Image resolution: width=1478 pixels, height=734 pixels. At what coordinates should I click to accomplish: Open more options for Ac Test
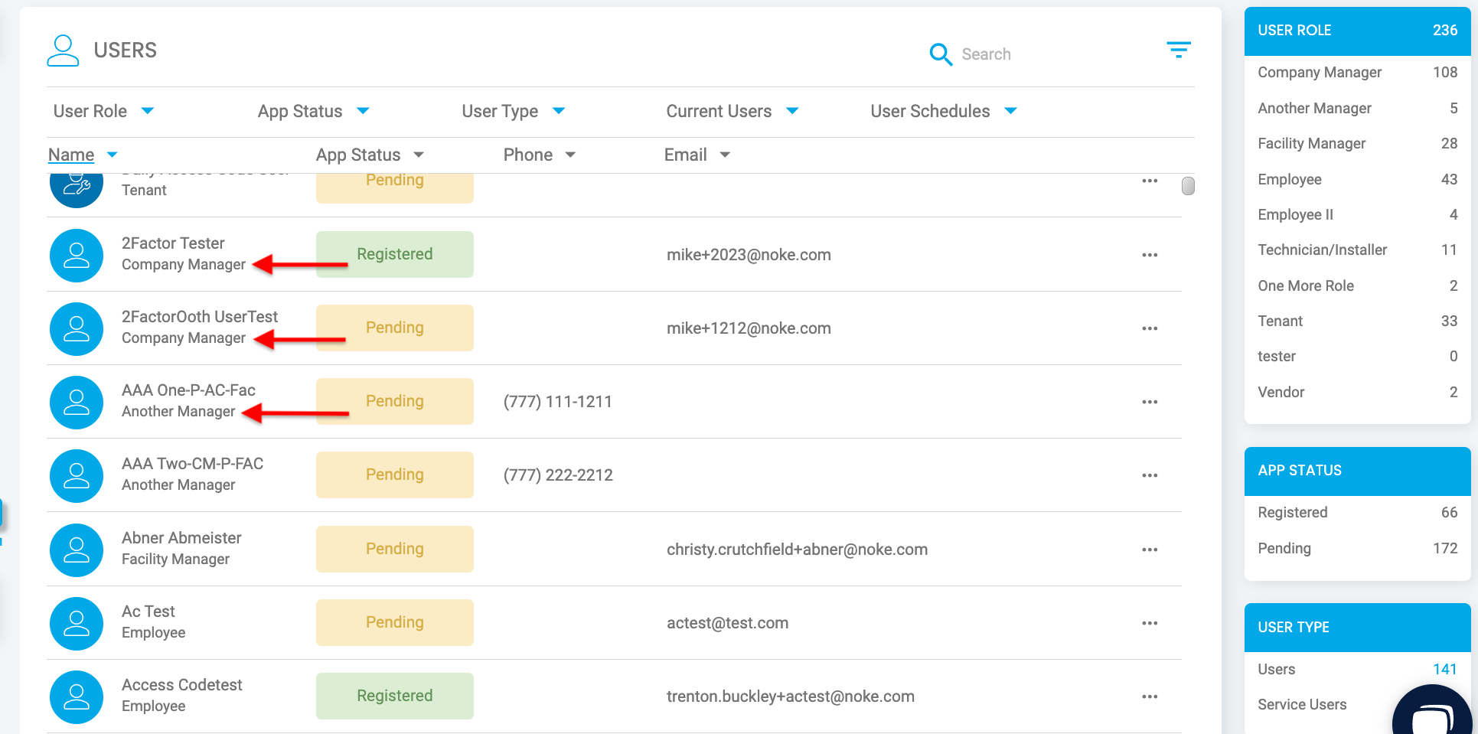tap(1150, 623)
